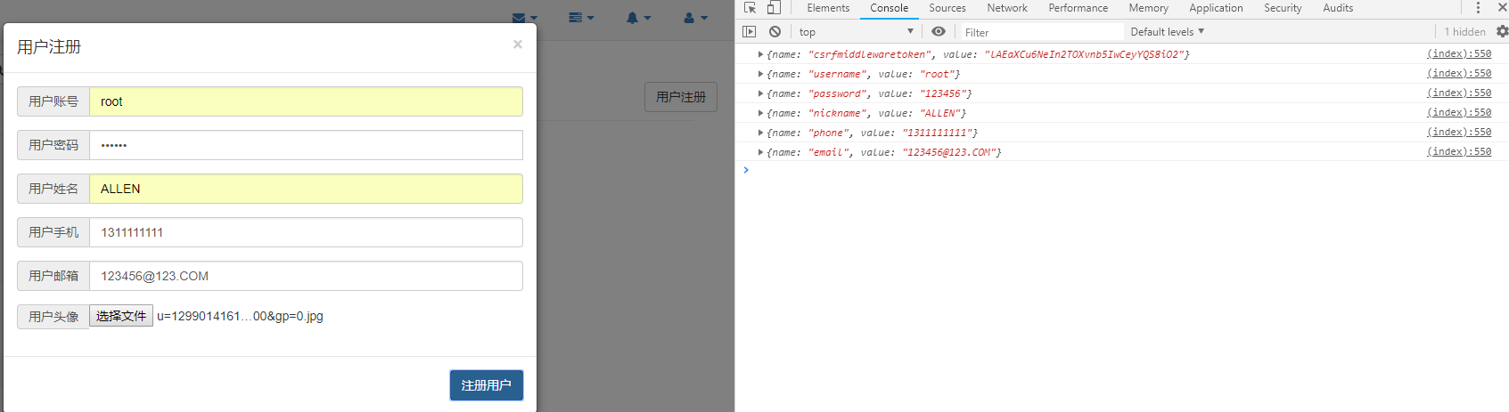Image resolution: width=1509 pixels, height=412 pixels.
Task: Open DevTools three-dot customize menu
Action: tap(1478, 8)
